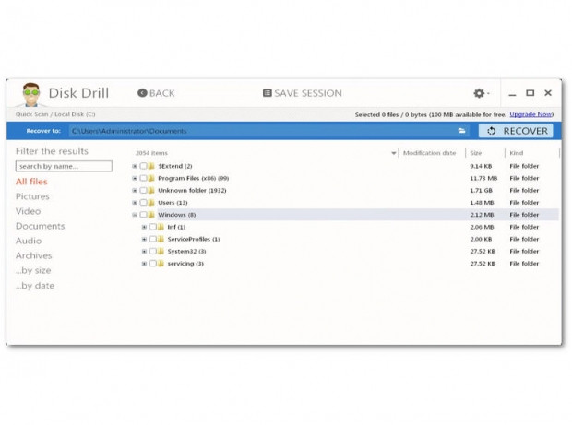Click the search by name field

tap(64, 166)
